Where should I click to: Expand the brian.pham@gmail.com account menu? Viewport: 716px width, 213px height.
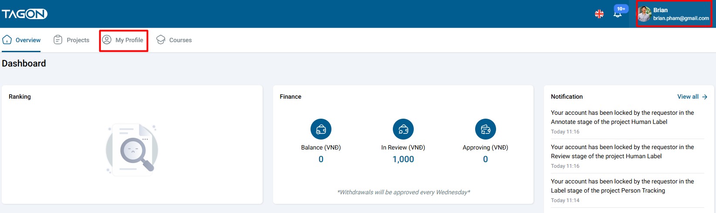[681, 18]
